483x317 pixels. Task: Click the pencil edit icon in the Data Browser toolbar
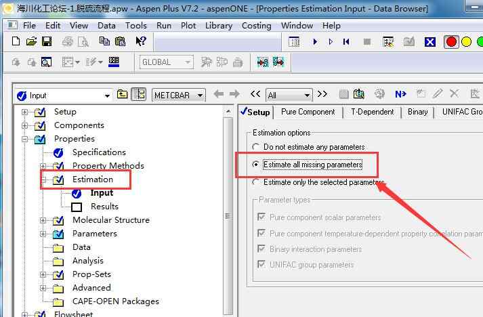pos(438,93)
